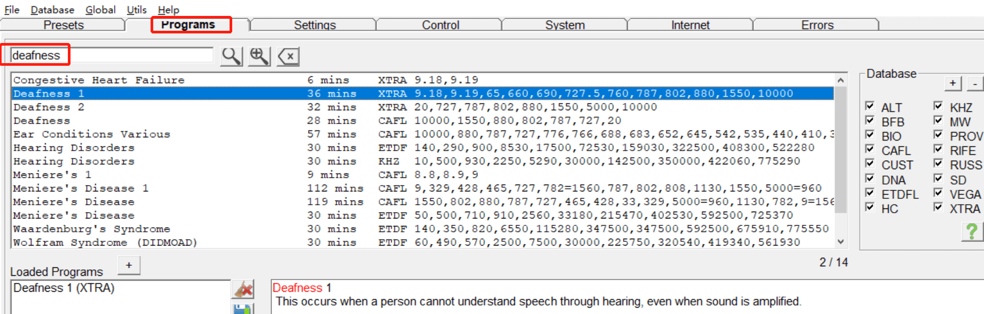984x314 pixels.
Task: Click the Database plus button
Action: pyautogui.click(x=953, y=83)
